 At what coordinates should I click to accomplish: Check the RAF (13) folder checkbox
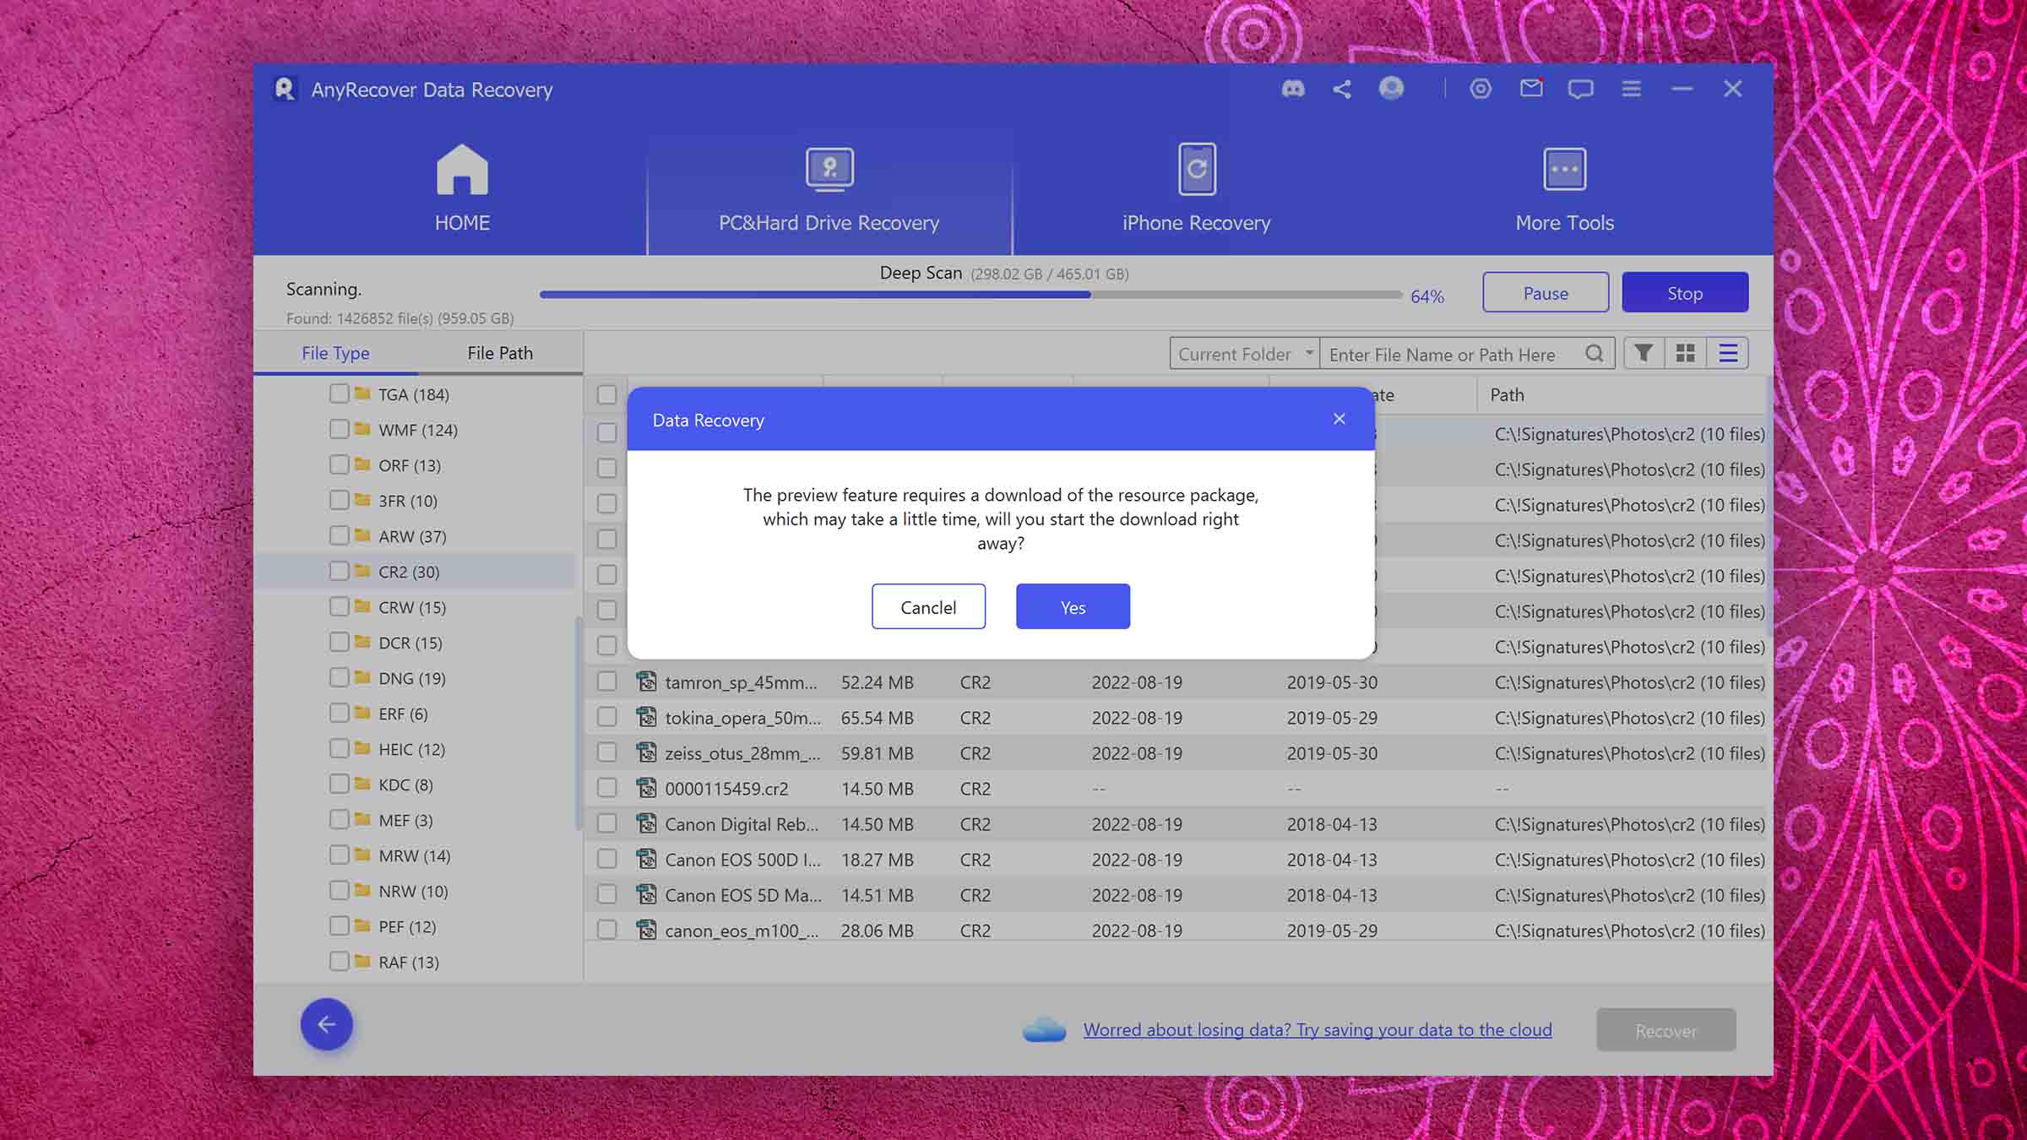339,961
